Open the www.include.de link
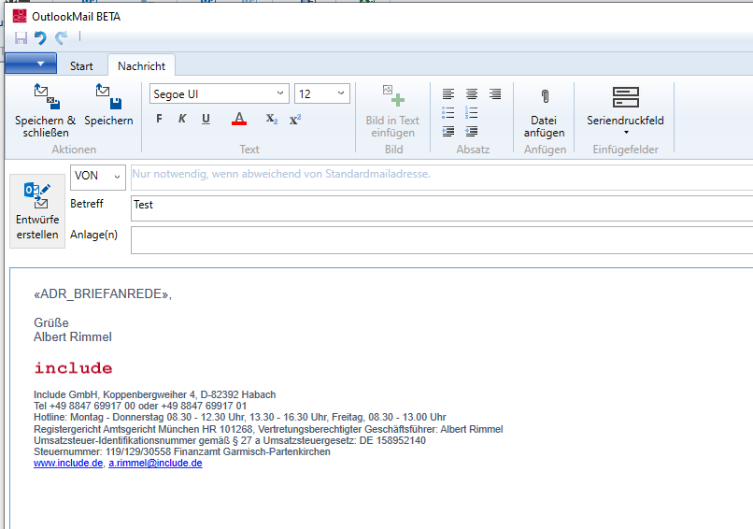753x529 pixels. 68,464
